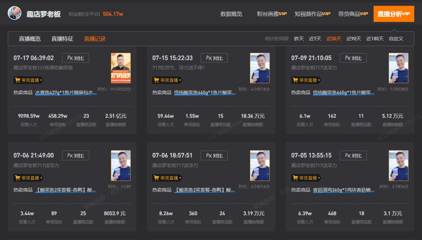
Task: Switch to 数据概览 tab
Action: click(x=231, y=14)
